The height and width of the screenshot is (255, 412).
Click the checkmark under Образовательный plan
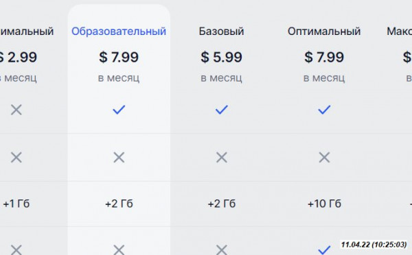click(119, 110)
